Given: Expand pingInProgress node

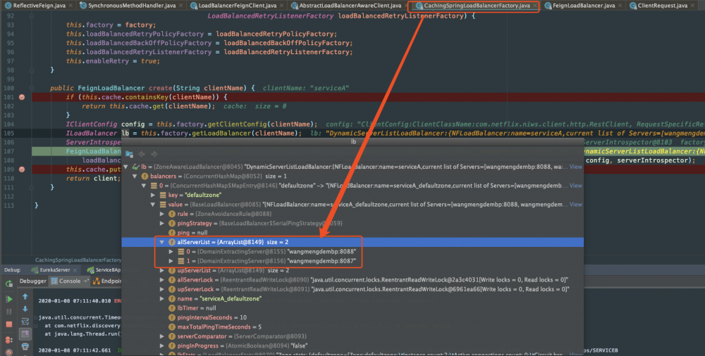Looking at the screenshot, I should tap(162, 346).
